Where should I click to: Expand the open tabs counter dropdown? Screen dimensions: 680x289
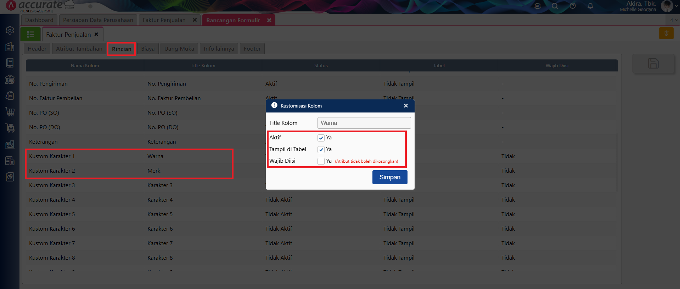tap(674, 20)
